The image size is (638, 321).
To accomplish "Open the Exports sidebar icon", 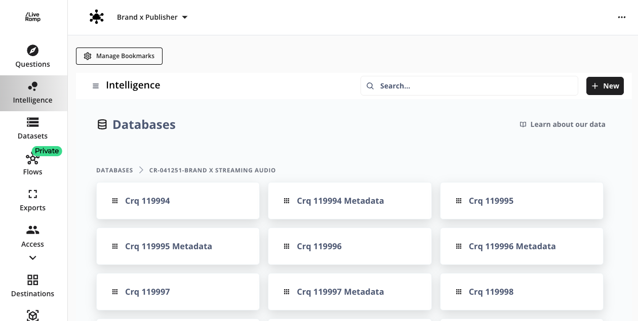I will pos(32,194).
